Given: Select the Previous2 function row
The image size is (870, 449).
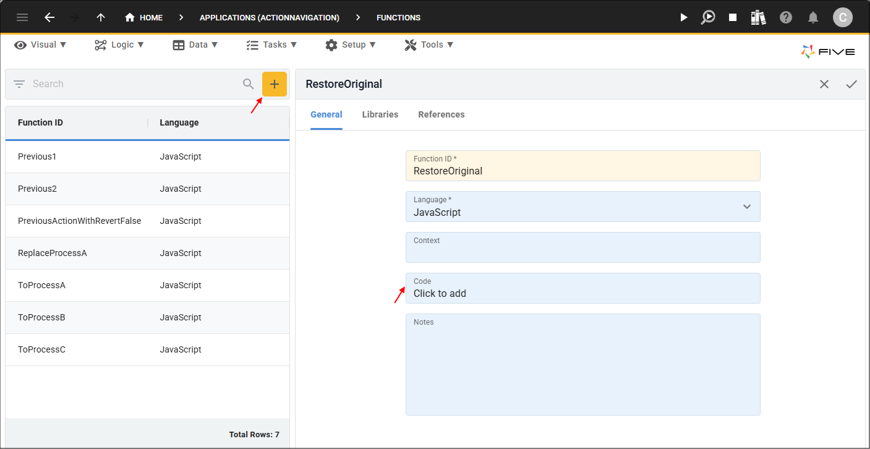Looking at the screenshot, I should [x=147, y=189].
